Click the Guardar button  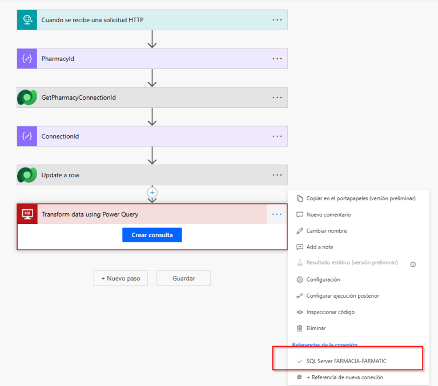183,278
